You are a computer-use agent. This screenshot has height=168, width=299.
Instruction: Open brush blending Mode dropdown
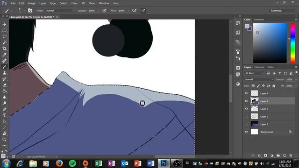click(60, 11)
